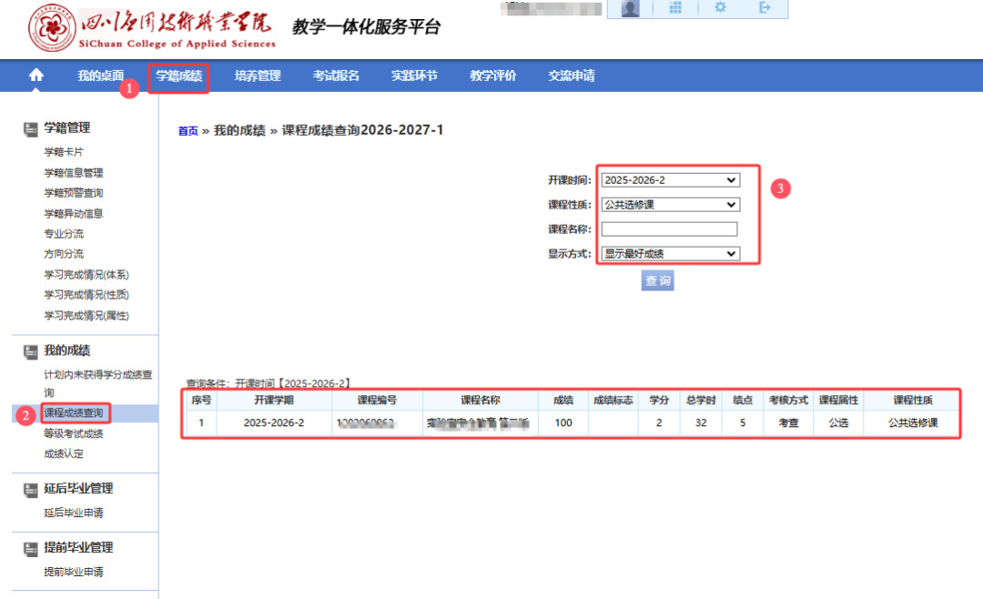Screen dimensions: 983x599
Task: Click the logout exit icon
Action: click(765, 7)
